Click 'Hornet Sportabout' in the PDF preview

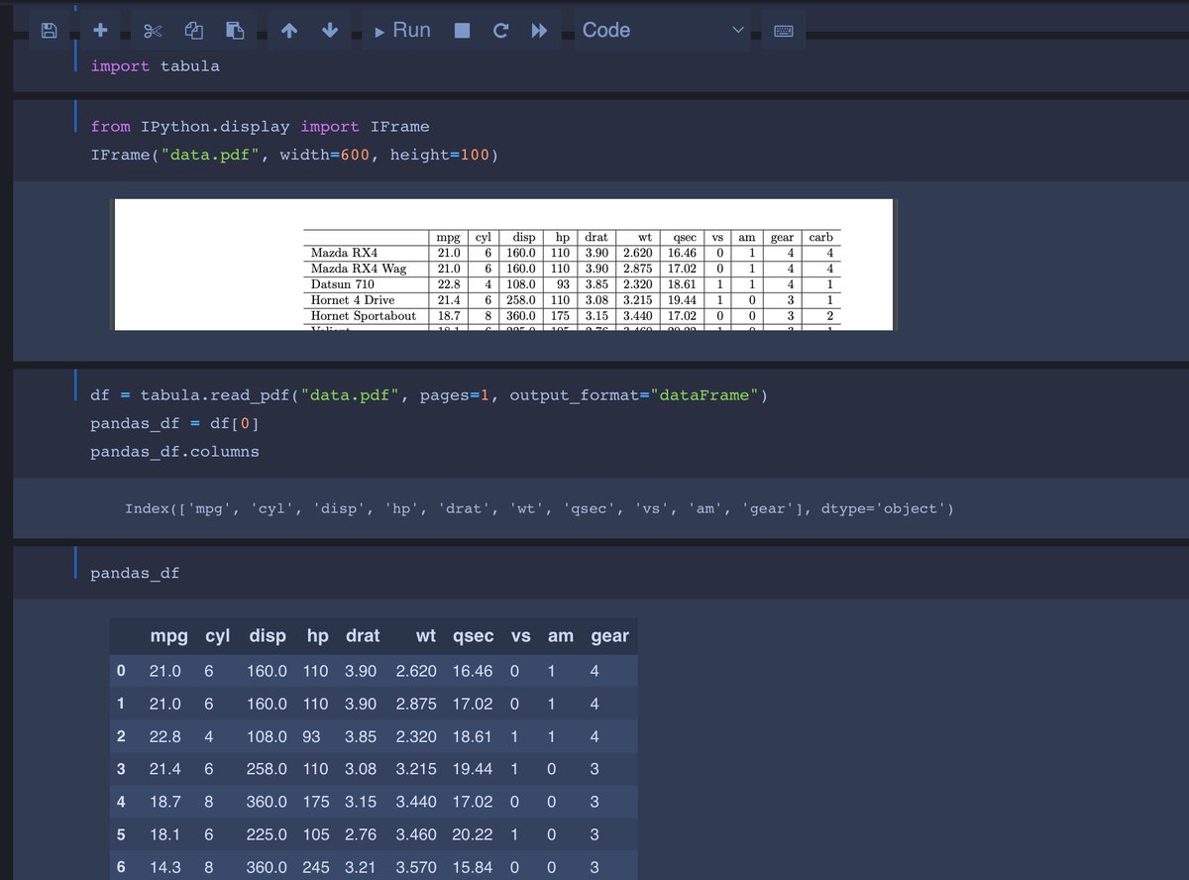click(x=364, y=315)
